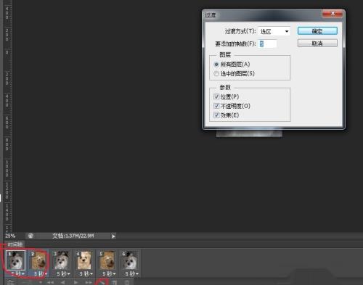This screenshot has height=285, width=363.
Task: Select the 所有图层(A) radio option
Action: pyautogui.click(x=232, y=65)
